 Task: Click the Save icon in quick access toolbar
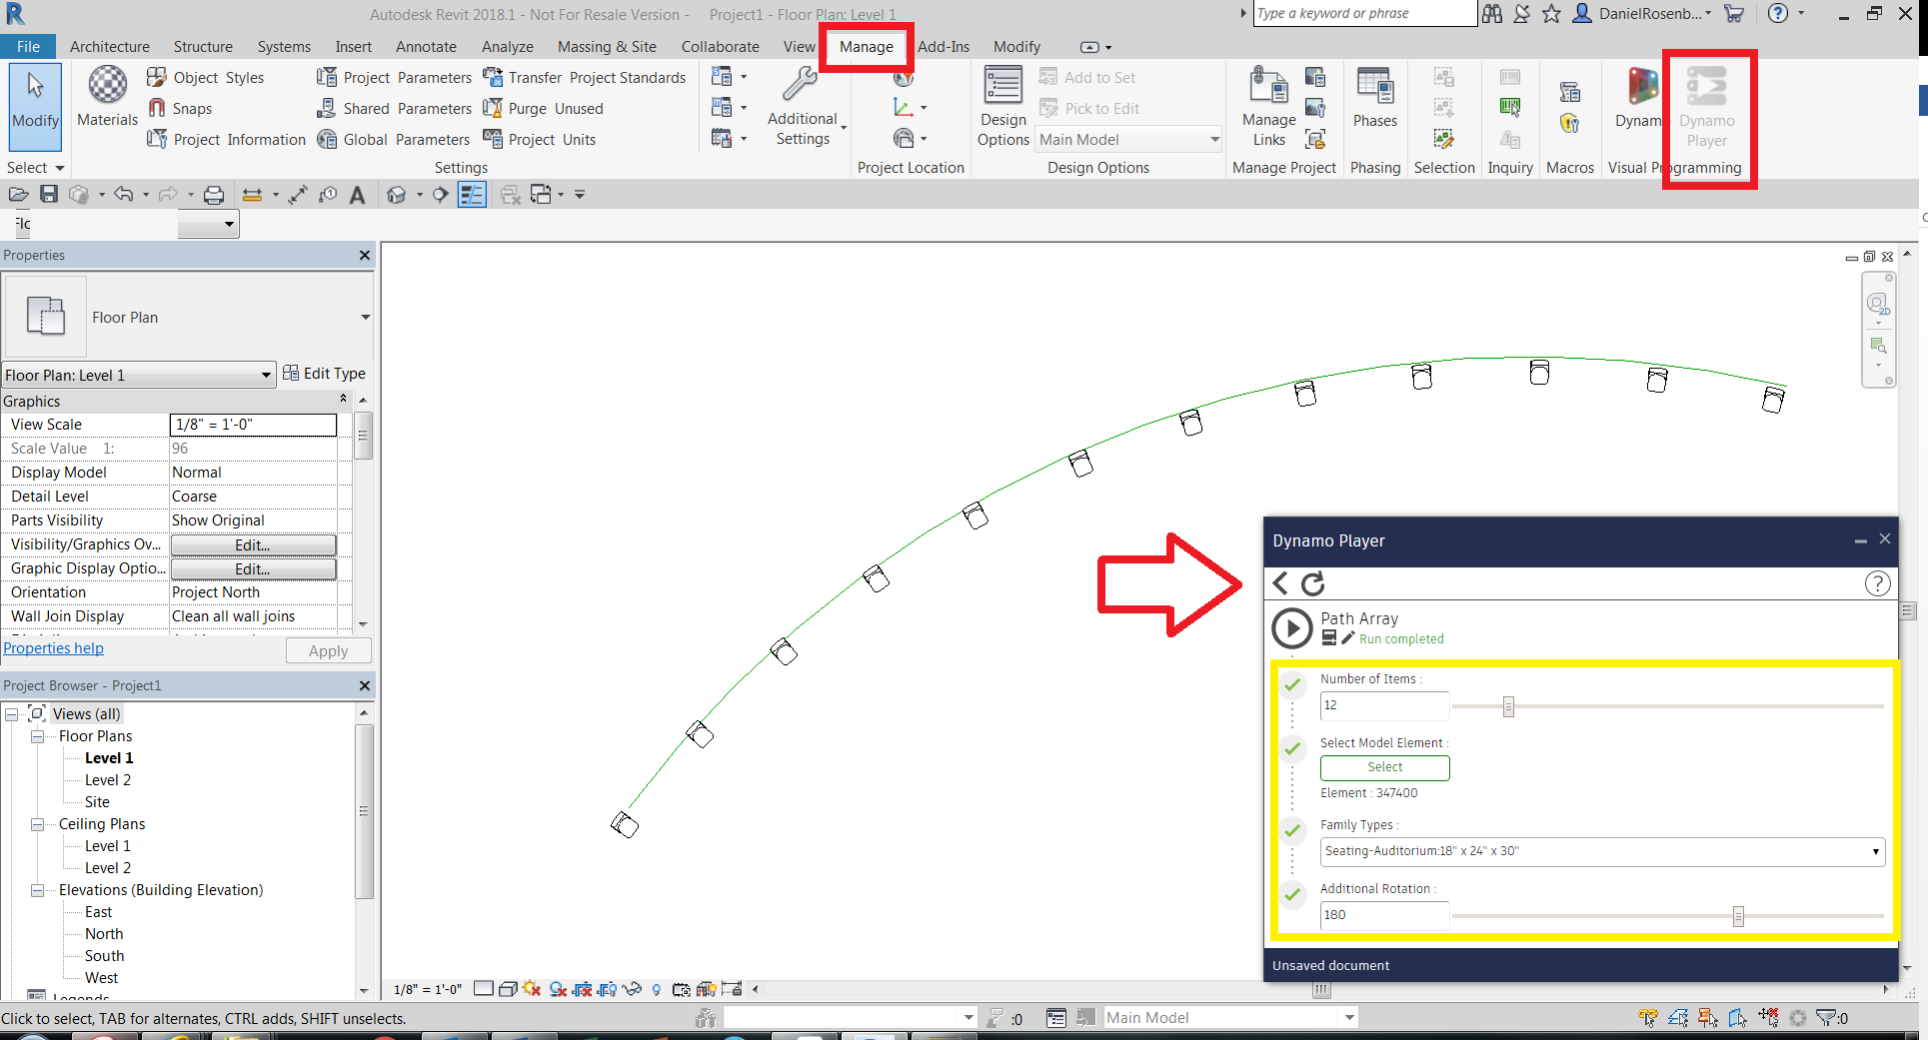[48, 195]
